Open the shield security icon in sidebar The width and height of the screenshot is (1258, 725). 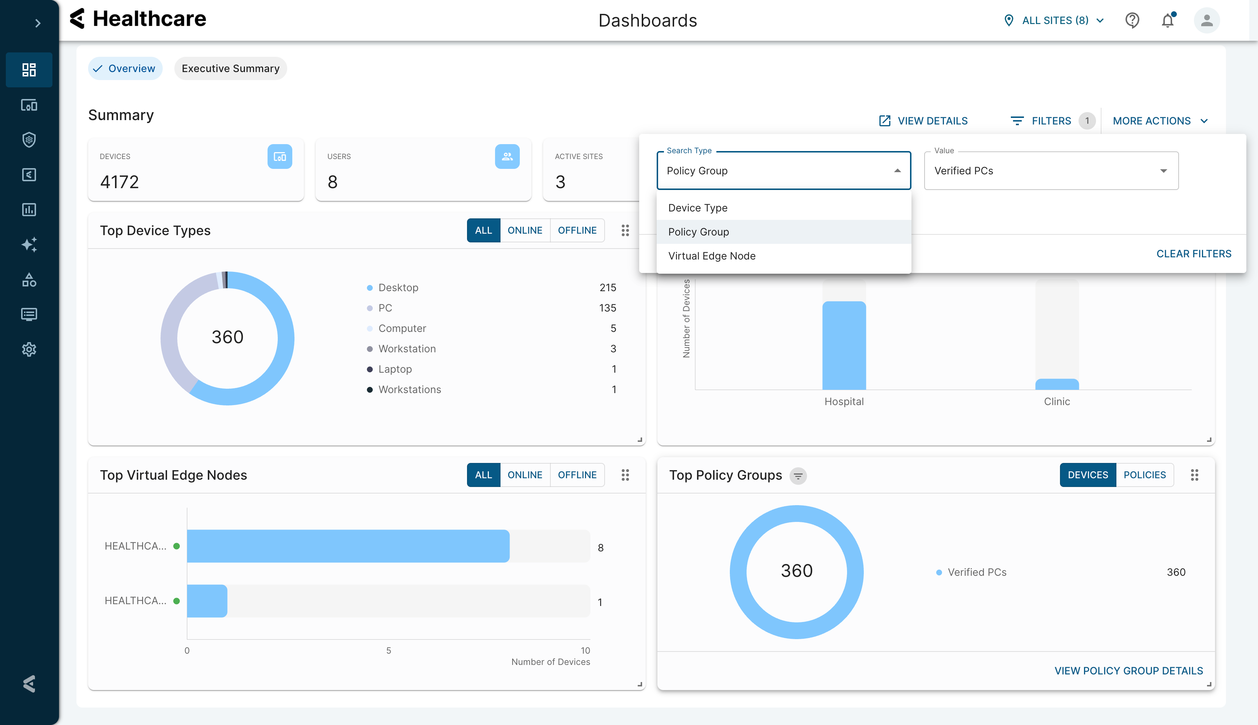tap(29, 140)
